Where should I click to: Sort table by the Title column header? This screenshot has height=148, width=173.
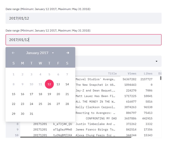(x=112, y=74)
